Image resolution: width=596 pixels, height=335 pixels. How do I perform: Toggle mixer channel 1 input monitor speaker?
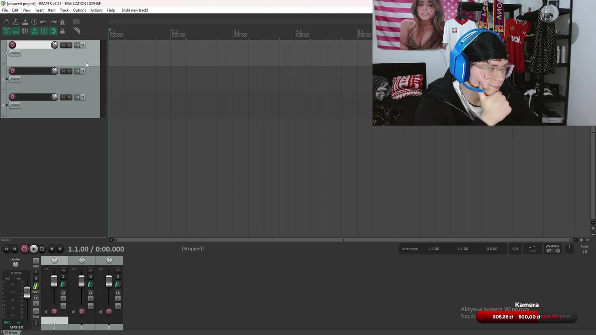tap(46, 312)
